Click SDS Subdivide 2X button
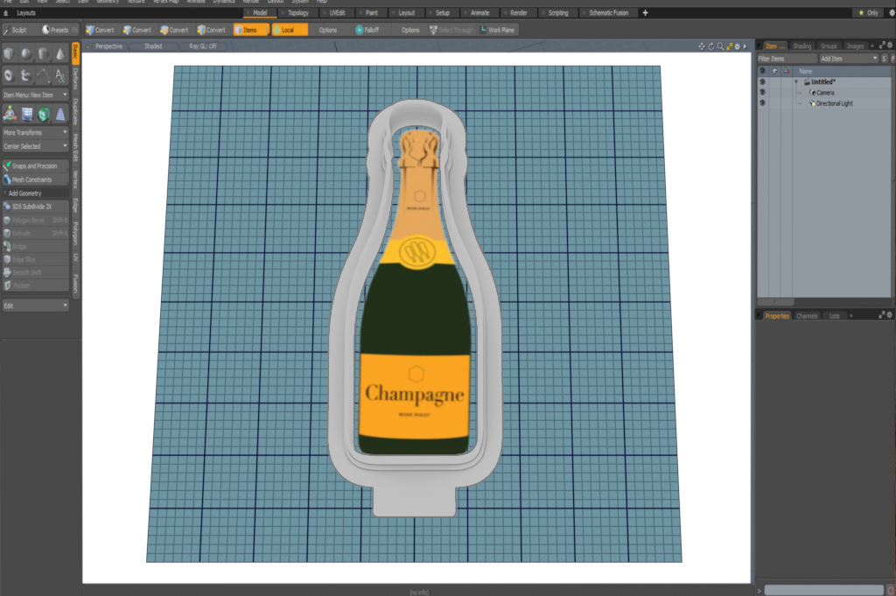Viewport: 896px width, 596px height. [35, 207]
